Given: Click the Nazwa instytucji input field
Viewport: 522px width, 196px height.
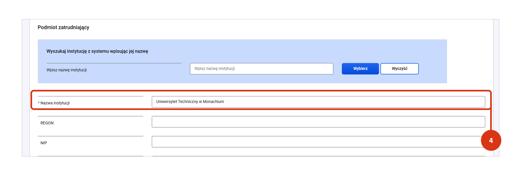Looking at the screenshot, I should pos(318,102).
